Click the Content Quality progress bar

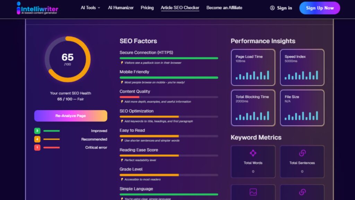pos(169,97)
